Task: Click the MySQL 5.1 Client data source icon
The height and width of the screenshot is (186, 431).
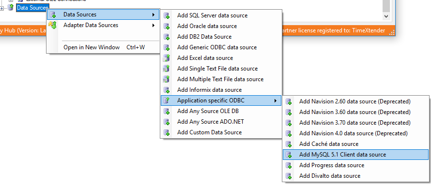Action: (289, 155)
